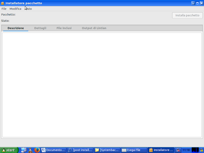
Task: Launch Firefox from the taskbar
Action: pyautogui.click(x=37, y=150)
